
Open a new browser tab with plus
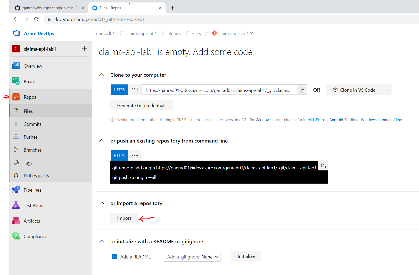click(x=172, y=8)
